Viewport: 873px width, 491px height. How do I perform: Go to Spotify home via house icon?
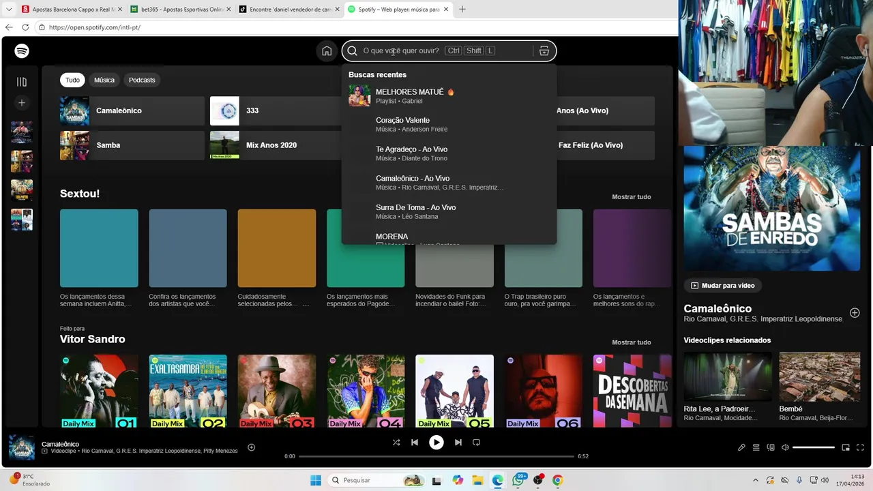[x=327, y=51]
